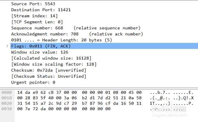Click hex byte 45 in row 0000
Viewport: 198px width, 122px height.
pos(131,92)
